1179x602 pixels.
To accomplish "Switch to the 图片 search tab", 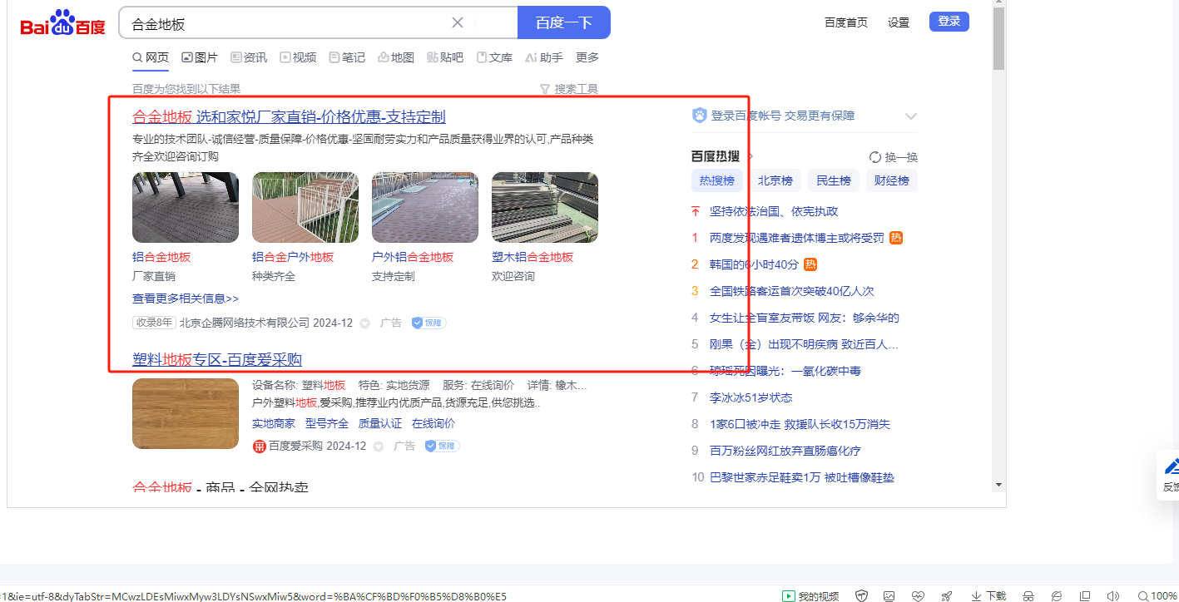I will click(200, 57).
